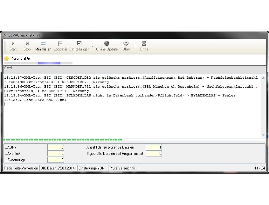Click the BIC Daten status bar panel
Screen dimensions: 269x205
tap(58, 168)
